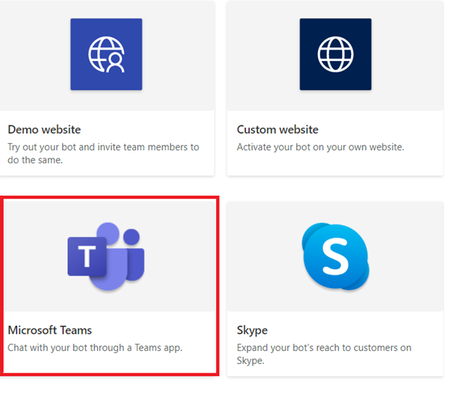The width and height of the screenshot is (462, 394).
Task: Click "Chat with your bot through a Teams app." text
Action: [x=95, y=348]
